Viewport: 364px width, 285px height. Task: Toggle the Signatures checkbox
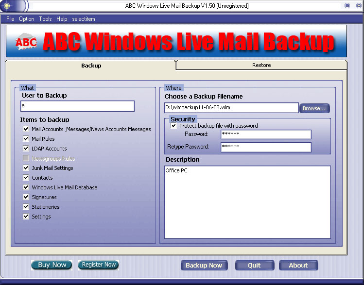(x=26, y=197)
